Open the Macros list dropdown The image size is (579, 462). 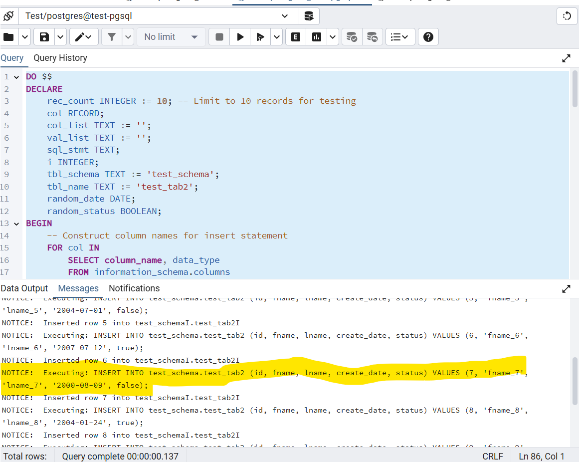tap(400, 37)
